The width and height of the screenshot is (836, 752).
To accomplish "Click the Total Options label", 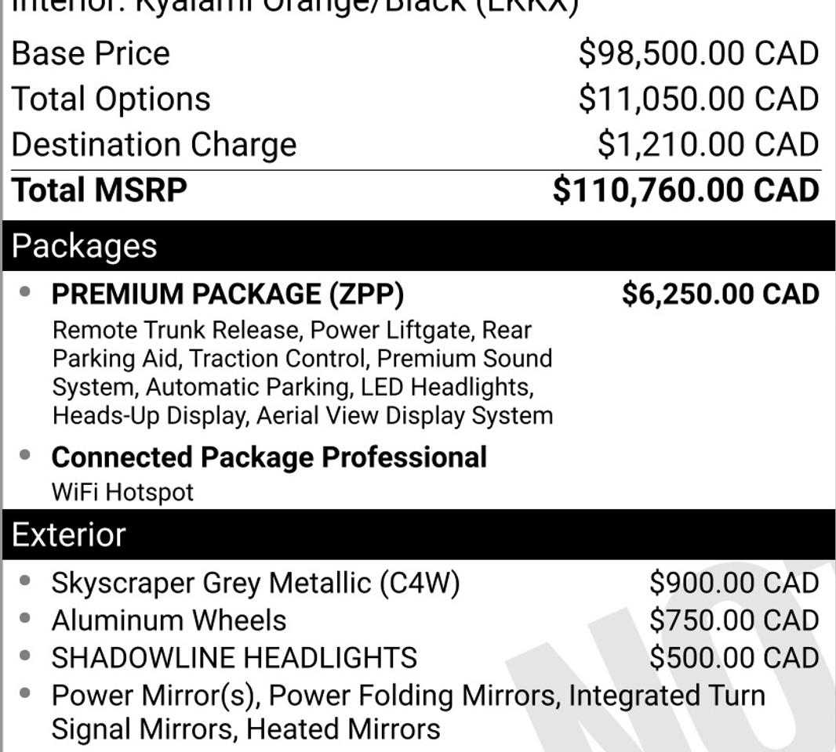I will point(111,99).
